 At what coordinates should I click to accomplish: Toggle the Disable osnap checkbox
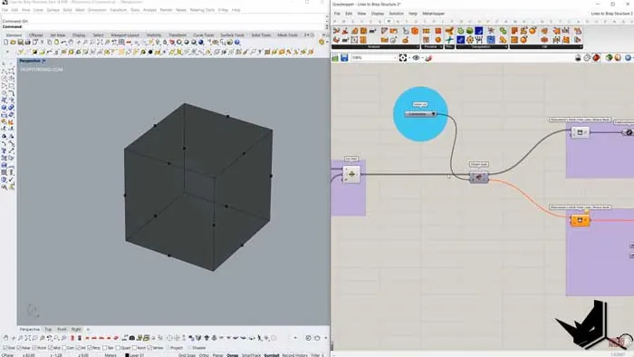tap(189, 348)
